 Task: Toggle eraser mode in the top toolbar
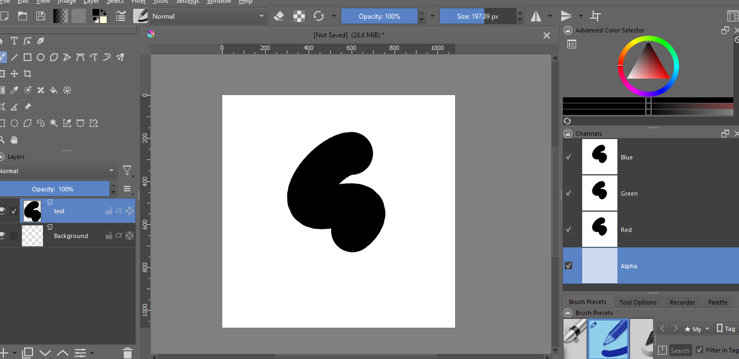(x=279, y=16)
